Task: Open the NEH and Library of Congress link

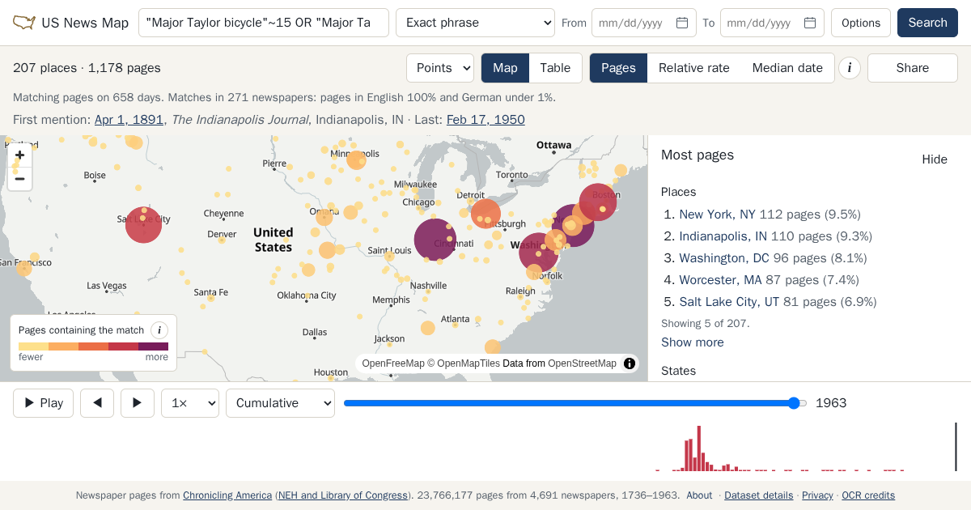Action: (x=343, y=495)
